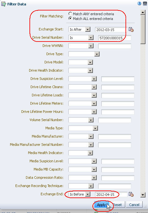Open the Exchange End operator dropdown
Viewport: 148px width, 213px height.
pos(79,194)
